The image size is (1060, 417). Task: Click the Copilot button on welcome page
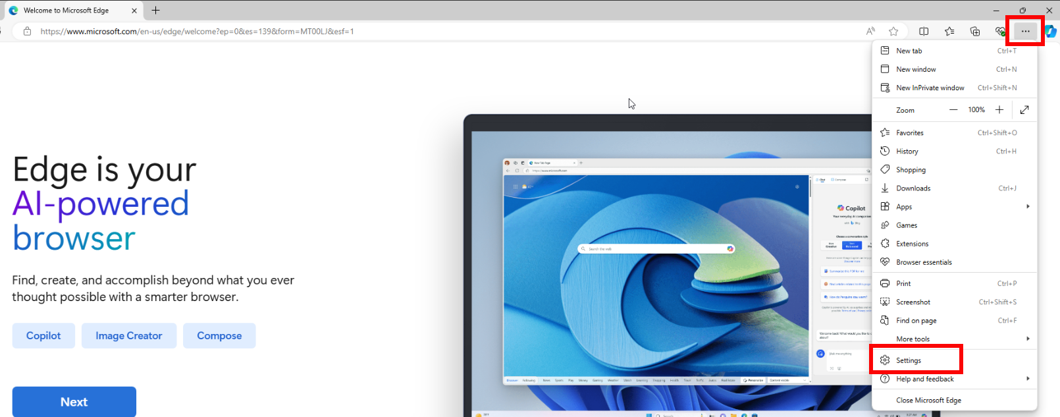[x=43, y=335]
